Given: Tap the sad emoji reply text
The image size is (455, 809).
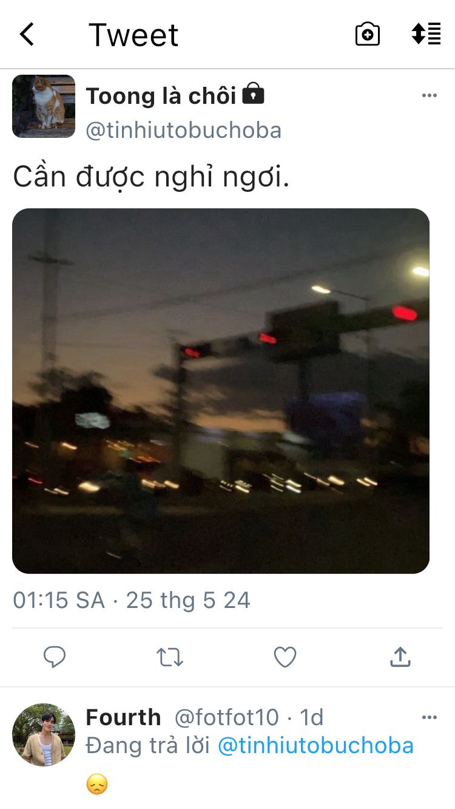Looking at the screenshot, I should [97, 785].
